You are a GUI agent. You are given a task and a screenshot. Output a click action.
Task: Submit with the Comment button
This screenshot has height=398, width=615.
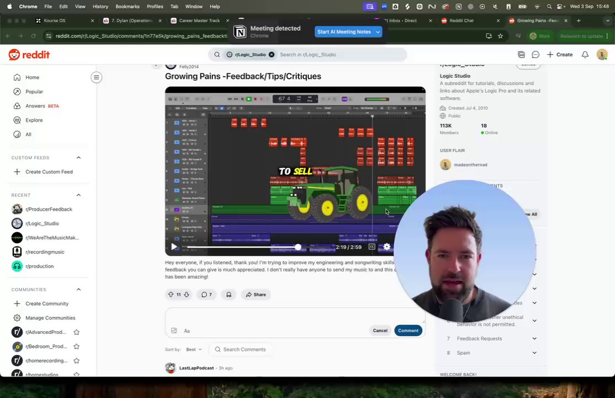pyautogui.click(x=408, y=331)
